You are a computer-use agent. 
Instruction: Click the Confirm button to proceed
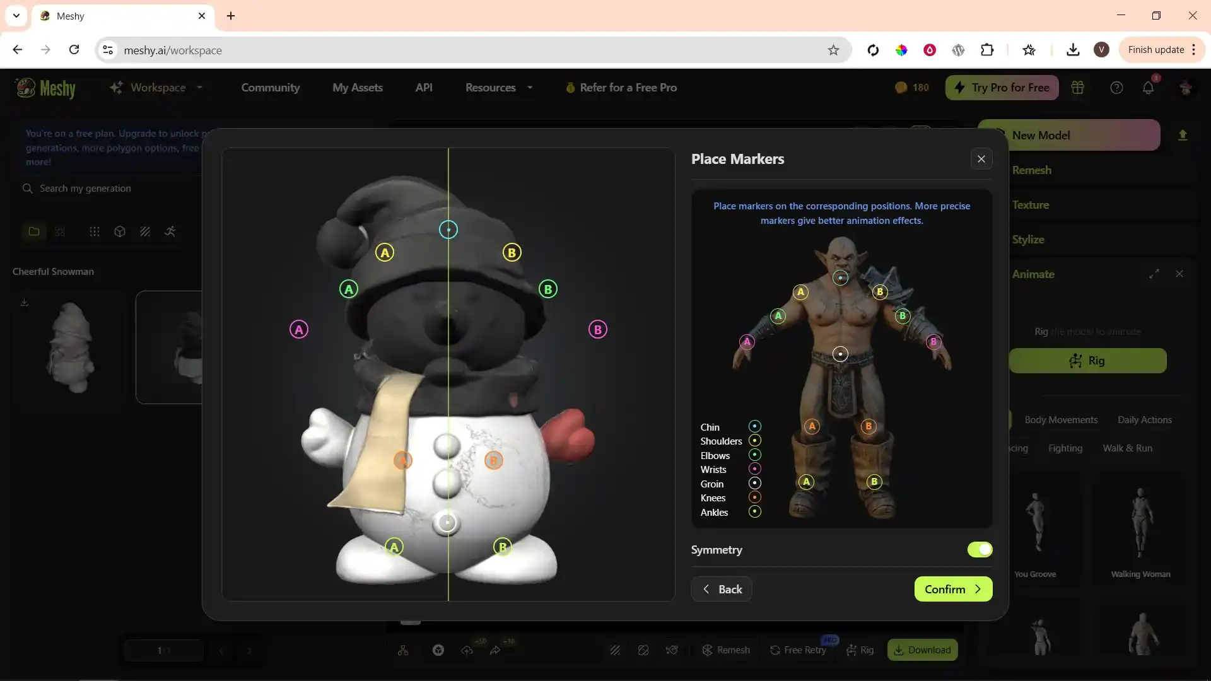pos(953,589)
